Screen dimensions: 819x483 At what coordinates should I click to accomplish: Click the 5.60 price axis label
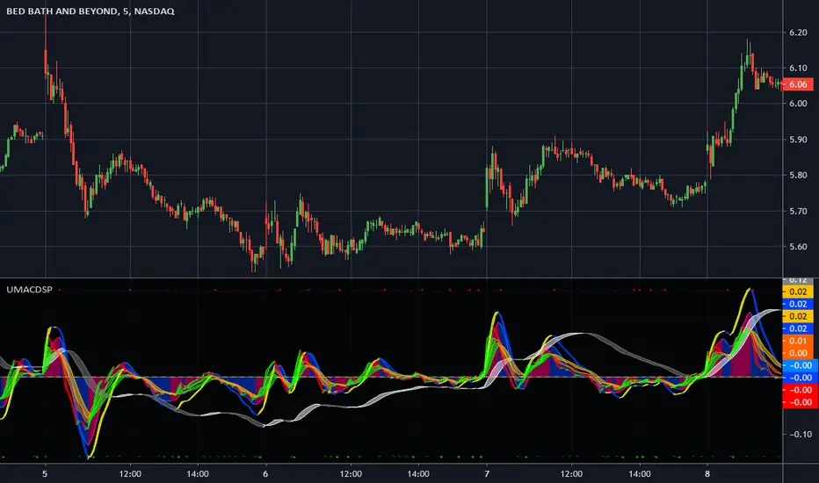[798, 247]
